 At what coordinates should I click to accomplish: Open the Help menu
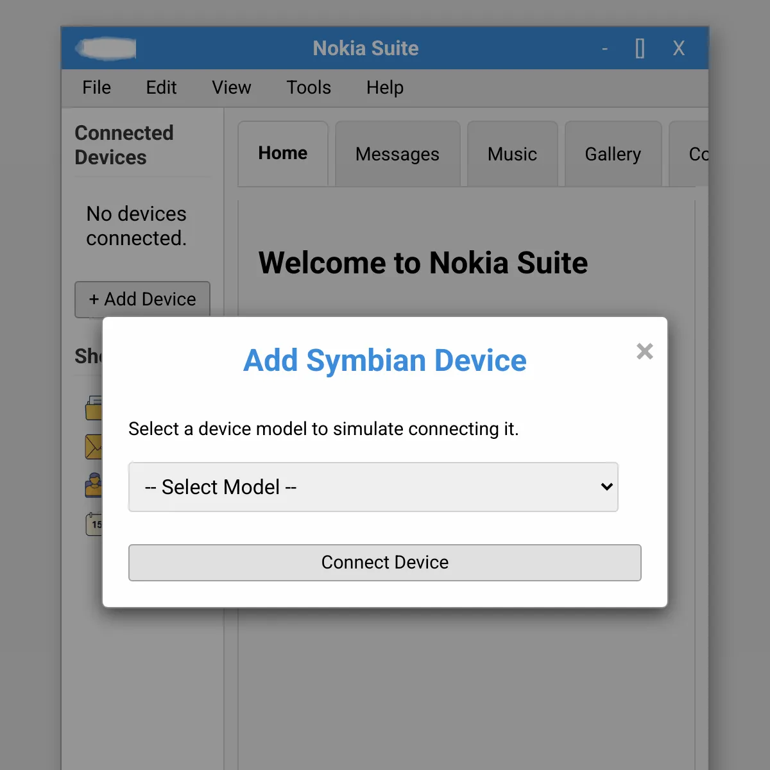[385, 87]
